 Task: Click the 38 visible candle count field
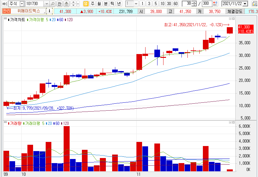pos(187,3)
